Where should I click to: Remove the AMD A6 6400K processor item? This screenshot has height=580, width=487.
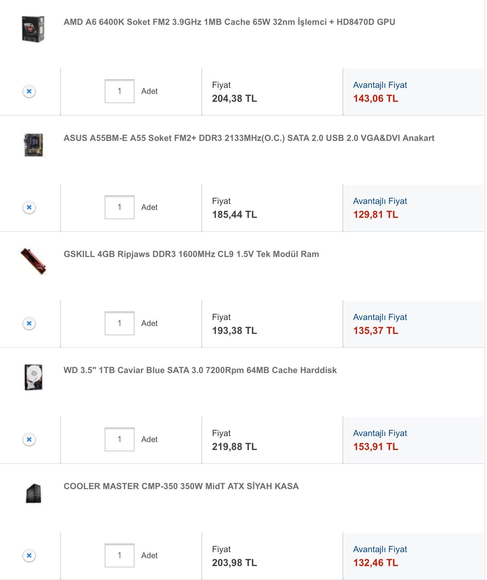pos(29,91)
